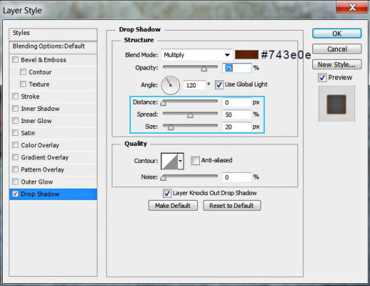
Task: Toggle Use Global Light checkbox
Action: [219, 85]
